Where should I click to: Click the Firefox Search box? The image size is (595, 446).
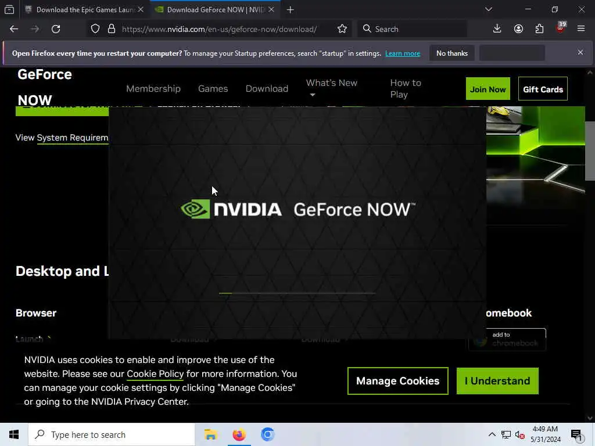coord(413,29)
